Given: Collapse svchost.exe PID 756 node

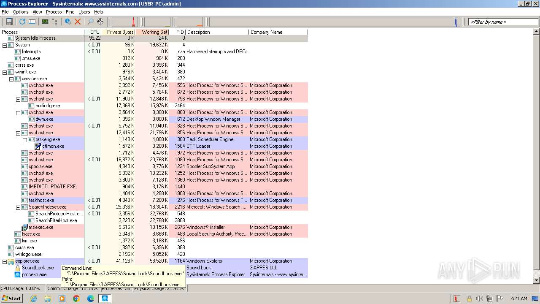Looking at the screenshot, I should pyautogui.click(x=18, y=99).
